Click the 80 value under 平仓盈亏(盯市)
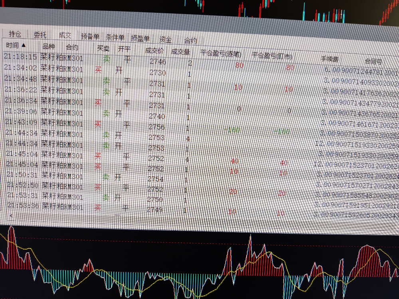The height and width of the screenshot is (299, 399). pyautogui.click(x=290, y=68)
